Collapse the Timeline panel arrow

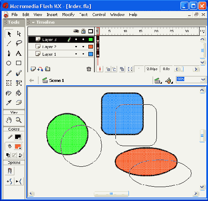click(x=33, y=22)
